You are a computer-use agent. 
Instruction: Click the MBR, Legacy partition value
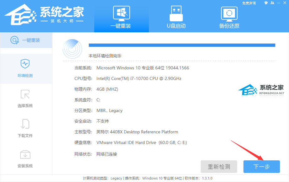(x=109, y=110)
